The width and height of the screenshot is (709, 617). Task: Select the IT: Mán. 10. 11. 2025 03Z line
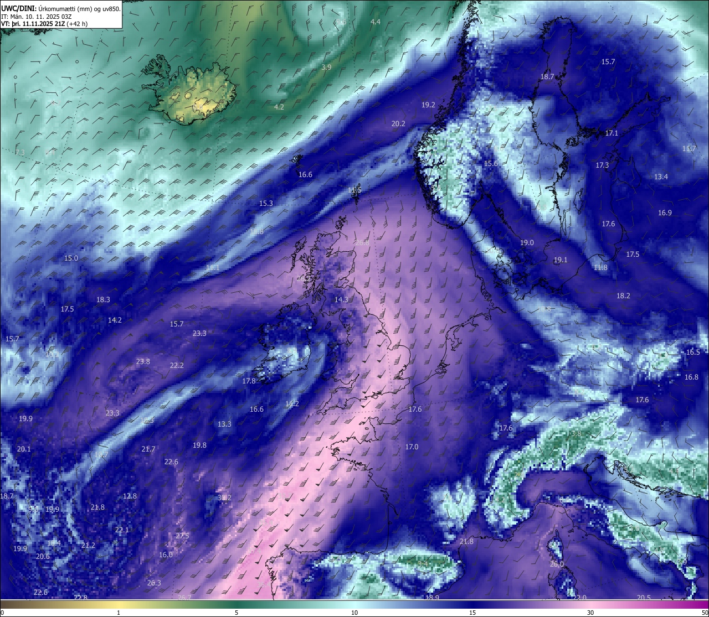(x=36, y=17)
